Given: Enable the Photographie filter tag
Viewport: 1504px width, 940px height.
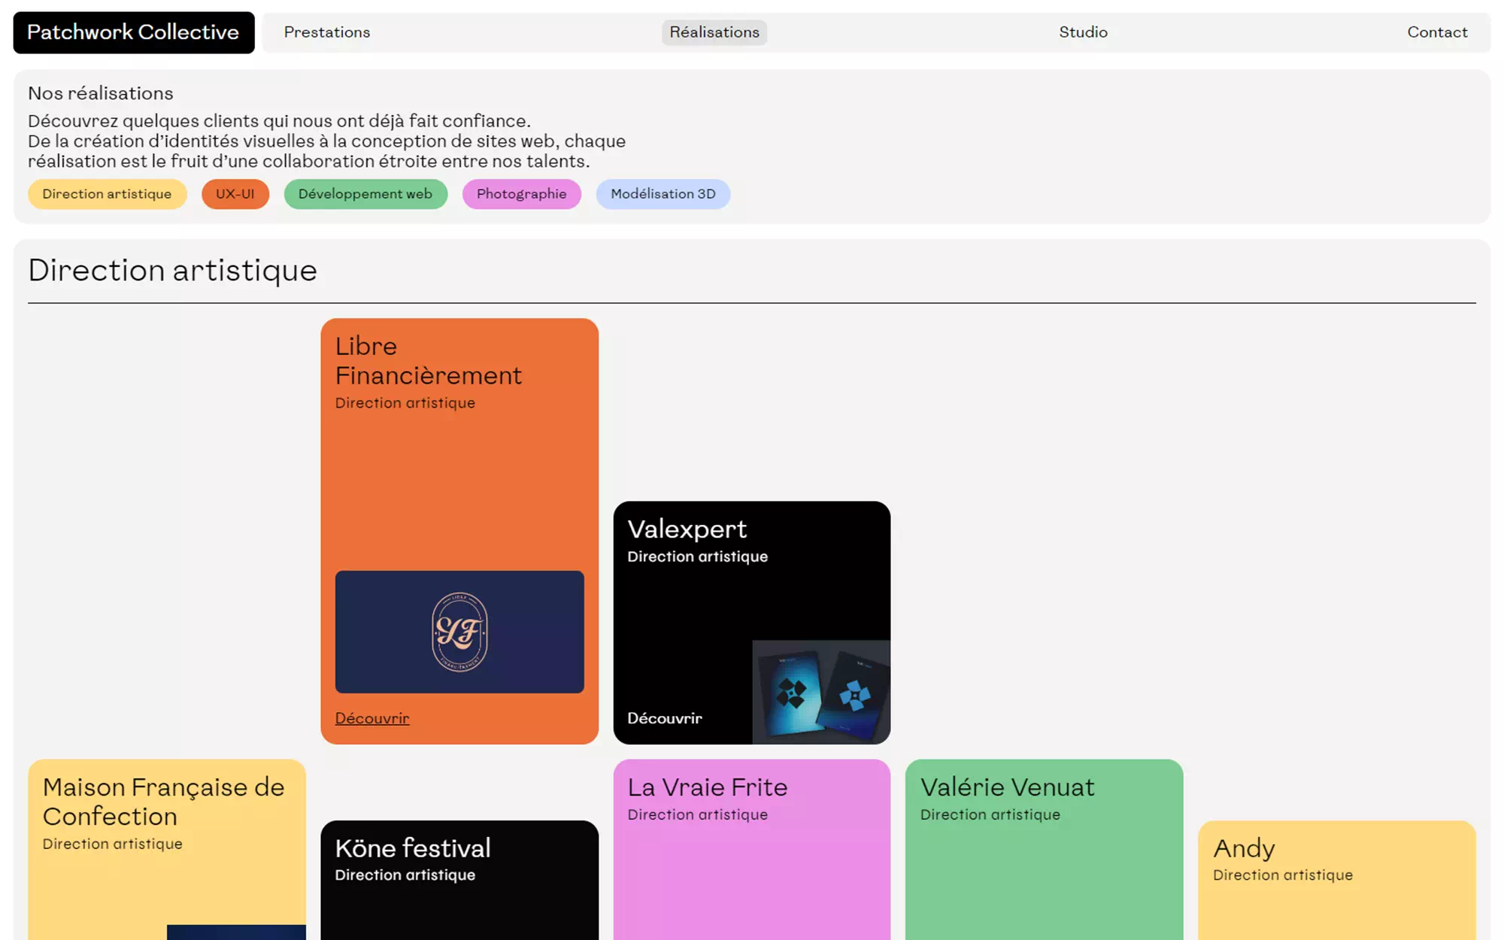Looking at the screenshot, I should [x=521, y=194].
